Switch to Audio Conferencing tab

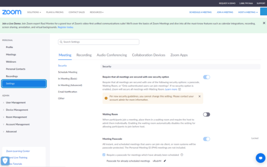tap(112, 55)
